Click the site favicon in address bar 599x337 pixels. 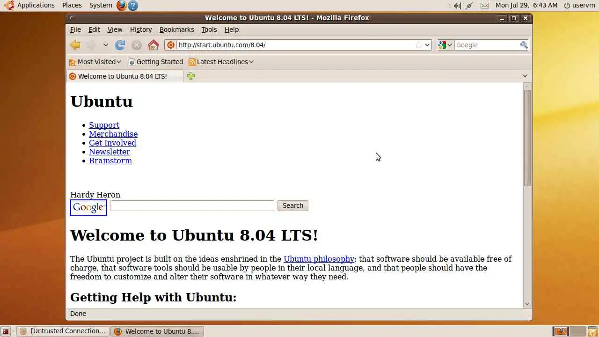click(171, 45)
